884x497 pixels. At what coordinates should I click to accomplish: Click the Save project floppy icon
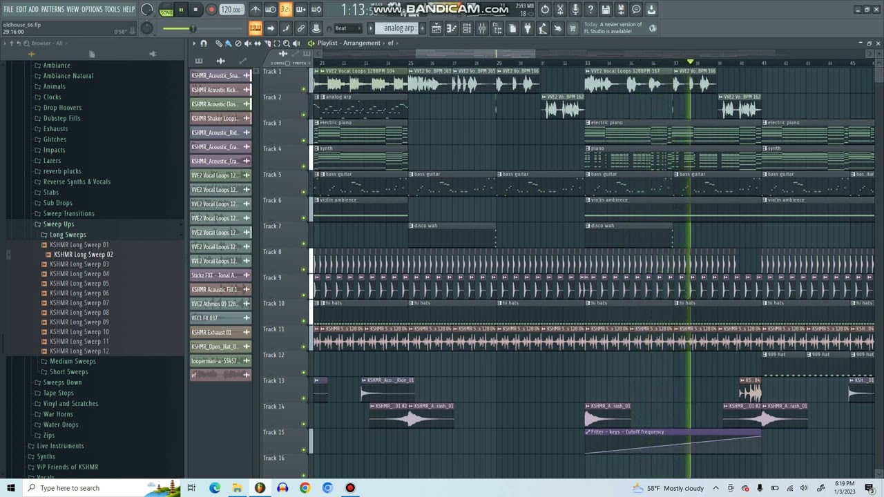(x=606, y=10)
